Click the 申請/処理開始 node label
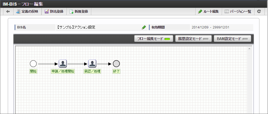Screen dimensions: 268x114 point(63,71)
